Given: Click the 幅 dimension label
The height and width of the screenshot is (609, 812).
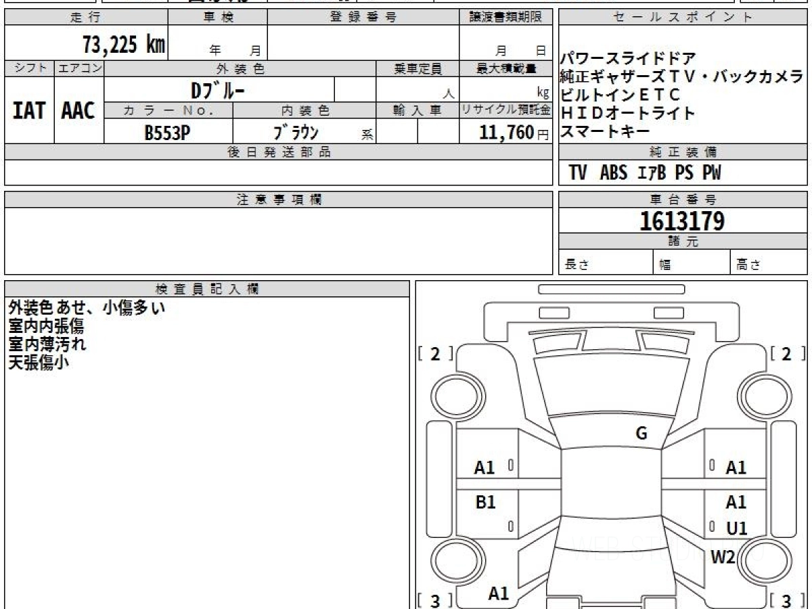Looking at the screenshot, I should pyautogui.click(x=665, y=265).
